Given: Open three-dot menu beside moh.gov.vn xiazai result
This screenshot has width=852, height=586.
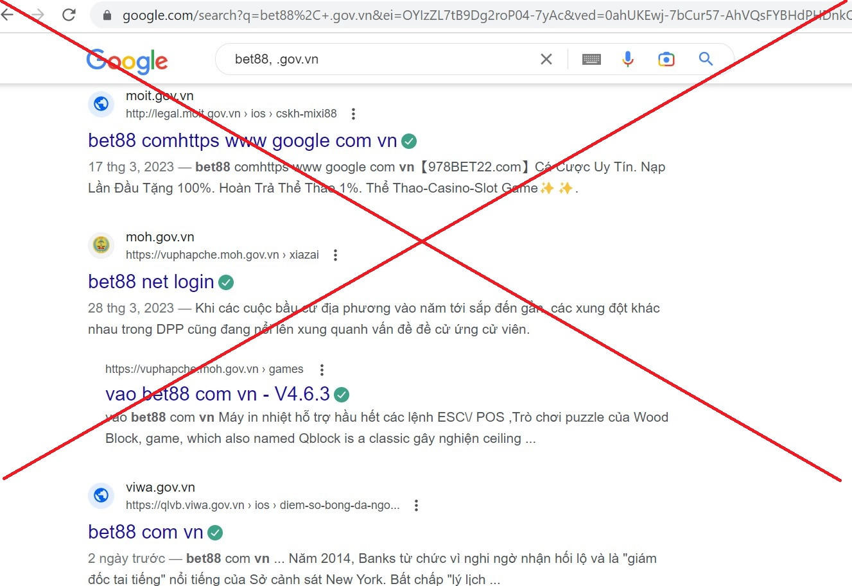Looking at the screenshot, I should point(335,255).
